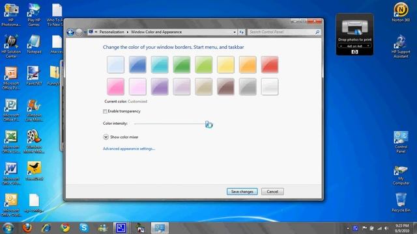The height and width of the screenshot is (234, 417).
Task: Open Notepad desktop shortcut
Action: 34,45
